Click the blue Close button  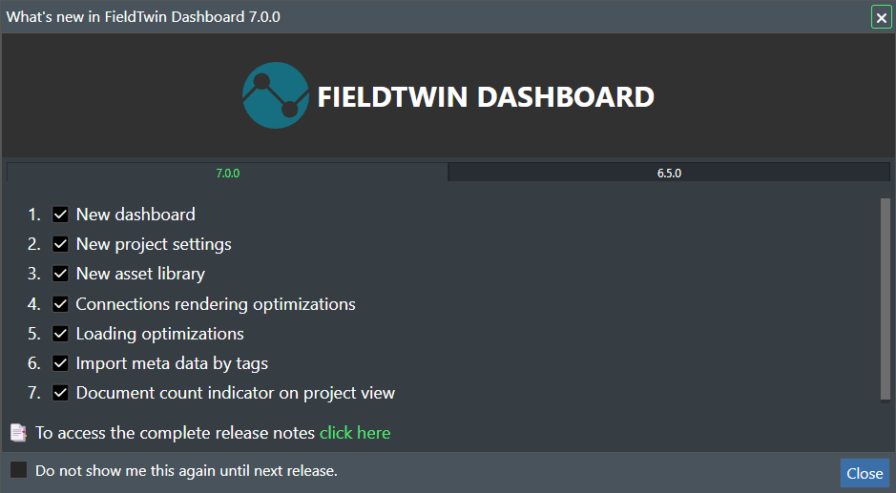(x=865, y=473)
